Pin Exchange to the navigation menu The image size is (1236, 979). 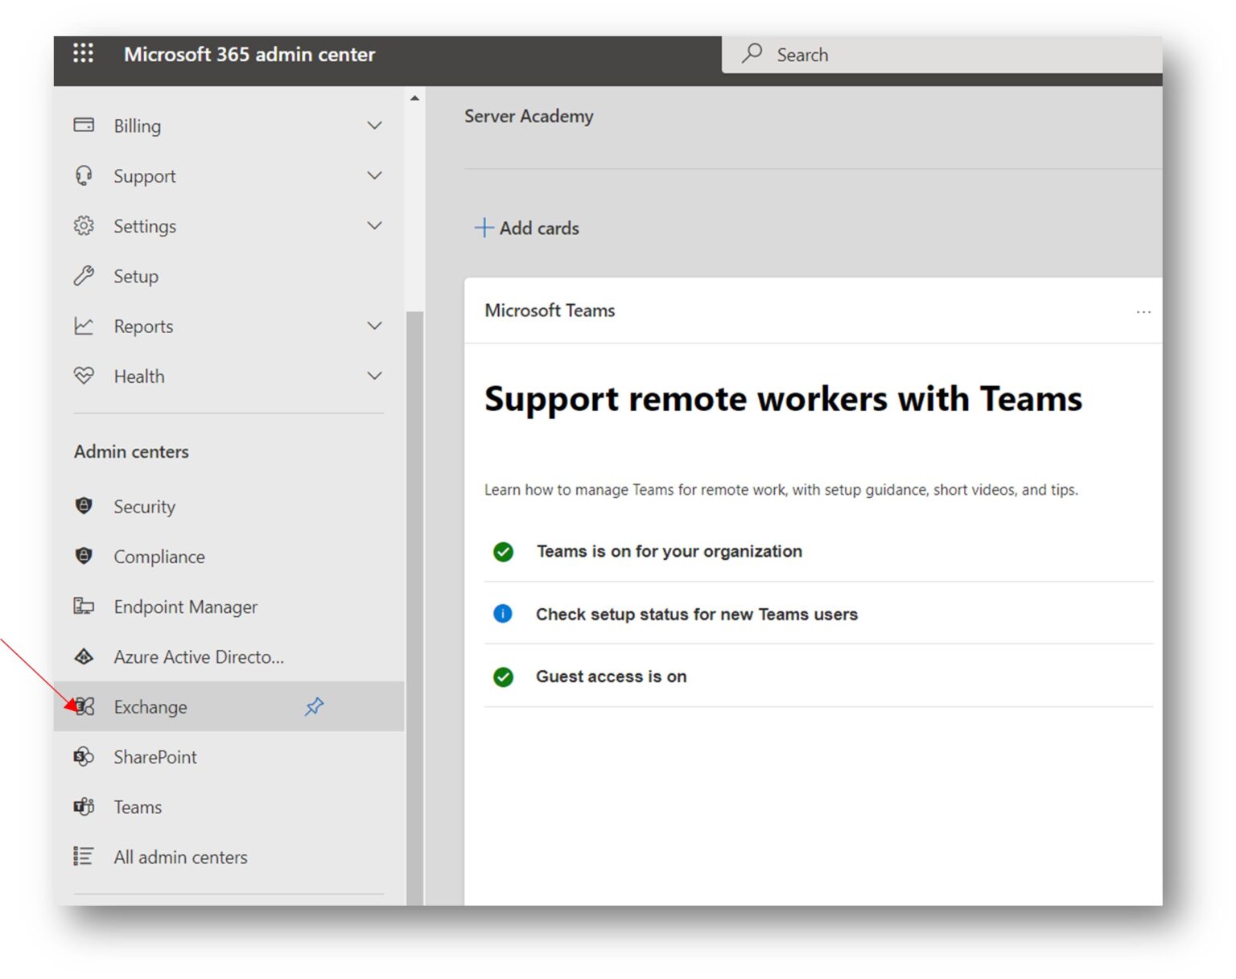[x=314, y=706]
